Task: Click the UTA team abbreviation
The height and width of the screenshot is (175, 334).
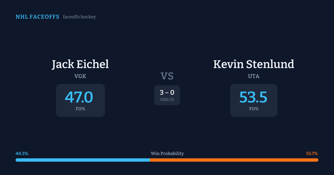Action: tap(254, 76)
